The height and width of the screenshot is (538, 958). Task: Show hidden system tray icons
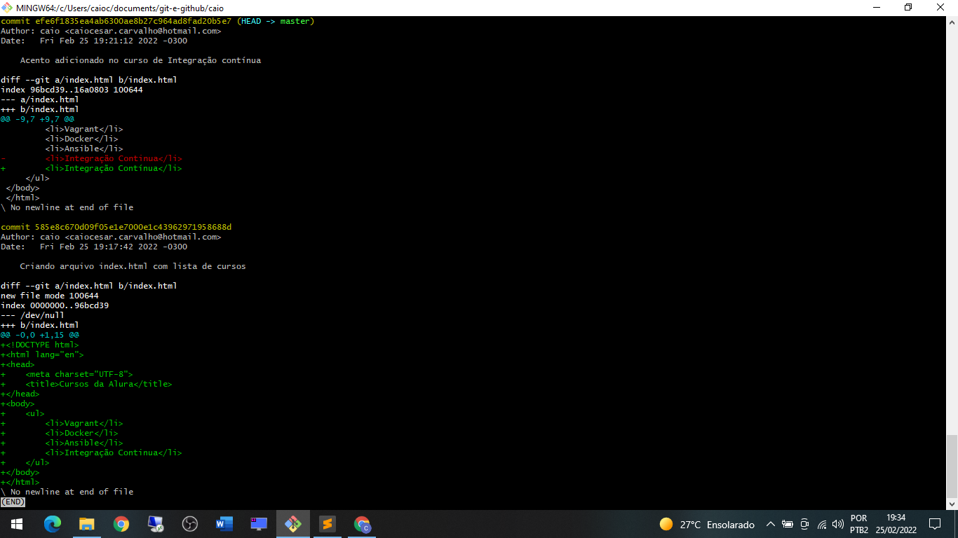pos(771,524)
